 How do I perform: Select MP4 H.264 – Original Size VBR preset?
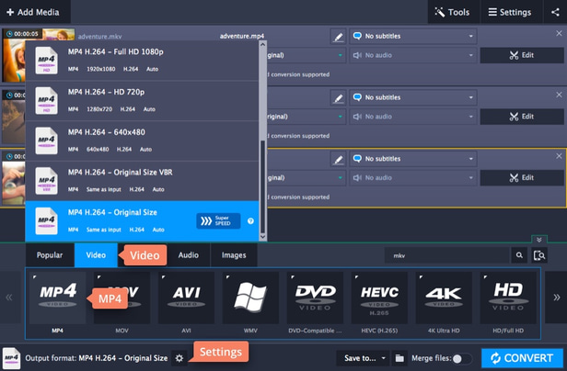coord(142,181)
